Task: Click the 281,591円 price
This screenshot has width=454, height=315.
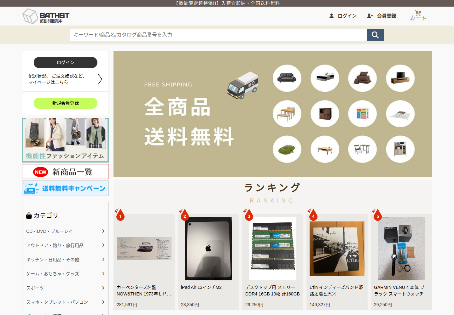Action: 127,305
